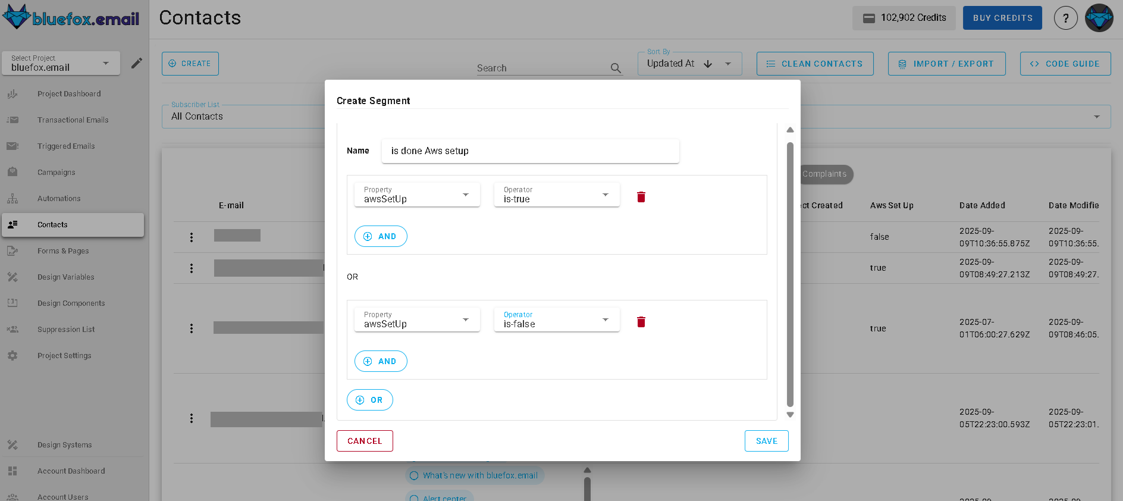This screenshot has height=501, width=1123.
Task: Click the Triggered Emails sidebar icon
Action: click(x=12, y=146)
